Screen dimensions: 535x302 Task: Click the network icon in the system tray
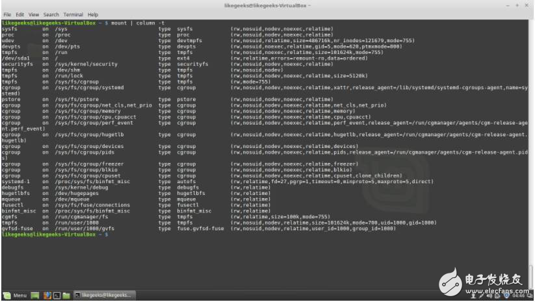click(x=481, y=296)
